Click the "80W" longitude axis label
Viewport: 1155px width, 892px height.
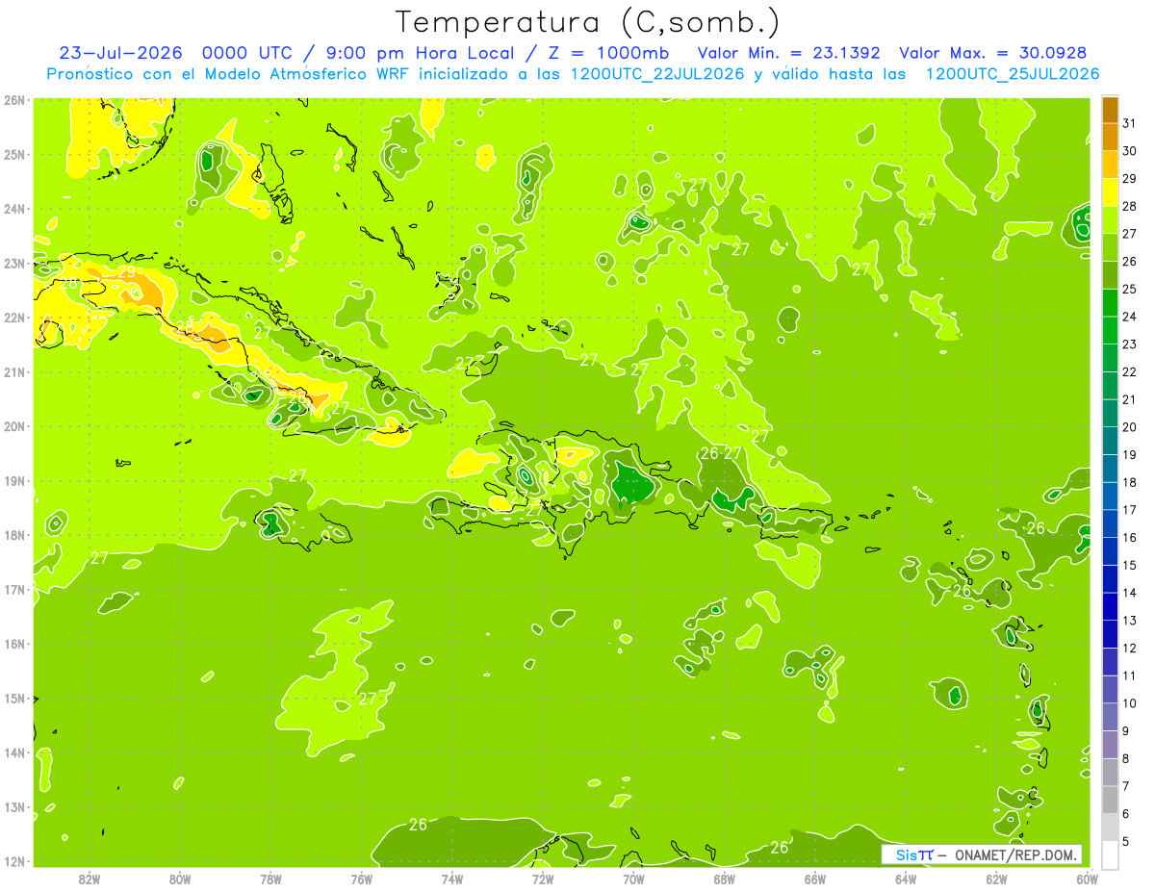(180, 879)
